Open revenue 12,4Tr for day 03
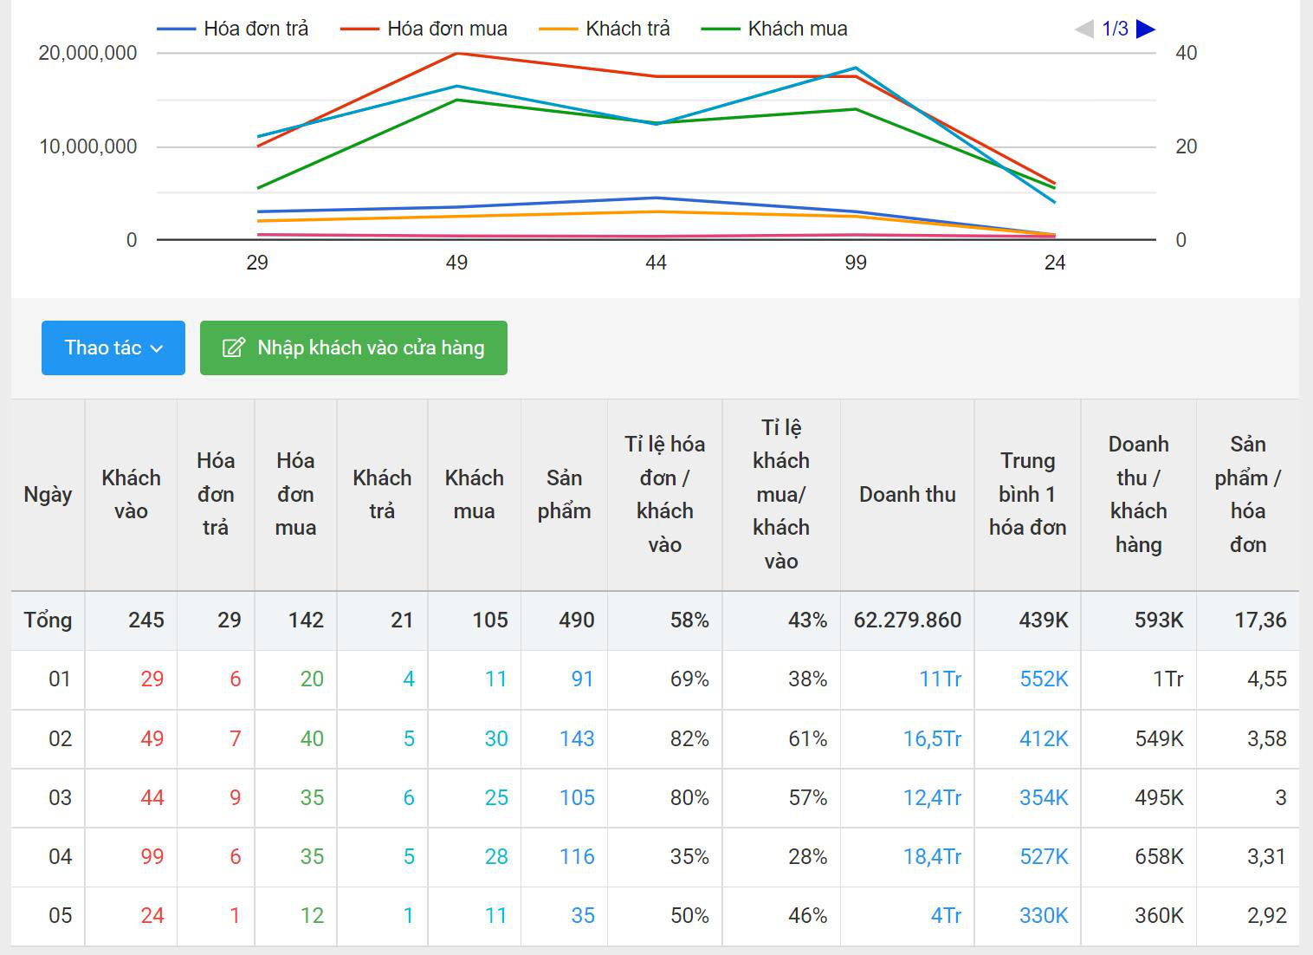 (x=933, y=797)
